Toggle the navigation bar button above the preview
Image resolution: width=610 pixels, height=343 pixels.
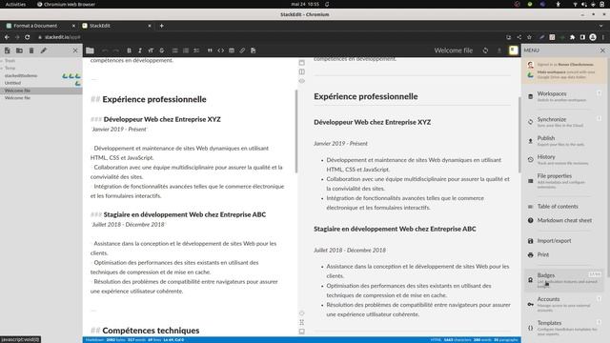[x=302, y=63]
